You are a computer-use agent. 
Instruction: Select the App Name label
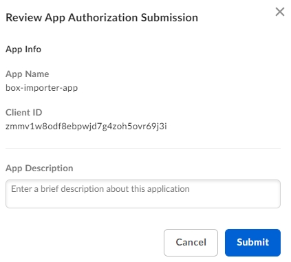pos(28,74)
